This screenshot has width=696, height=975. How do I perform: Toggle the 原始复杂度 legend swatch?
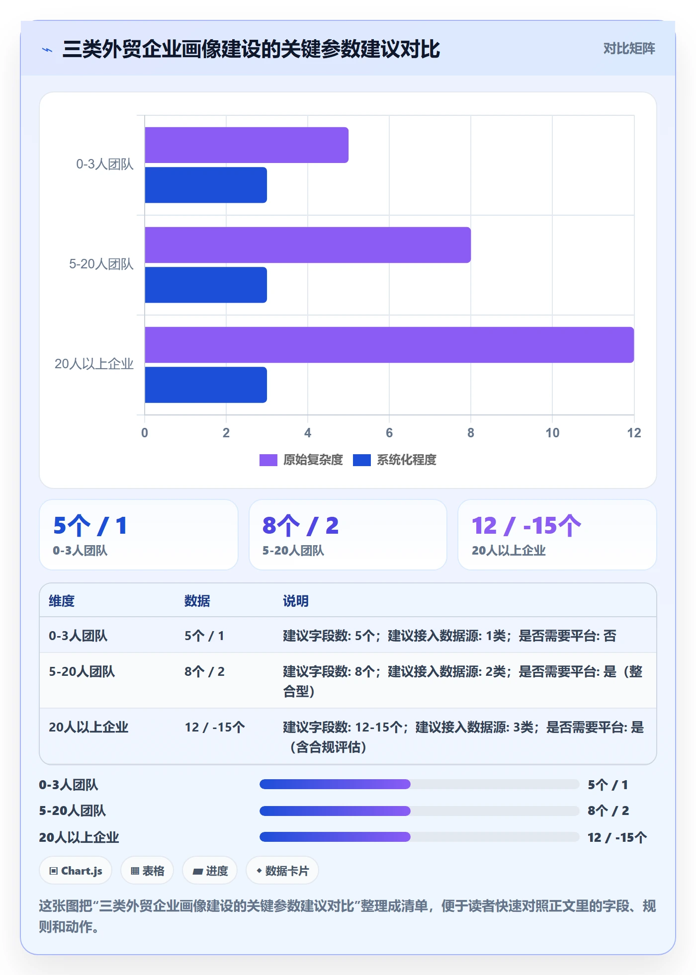[268, 460]
